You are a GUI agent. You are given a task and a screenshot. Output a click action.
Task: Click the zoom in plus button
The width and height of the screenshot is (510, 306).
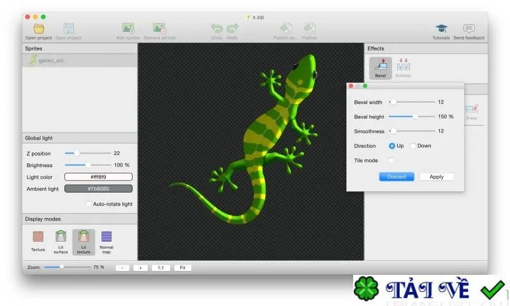click(x=140, y=268)
